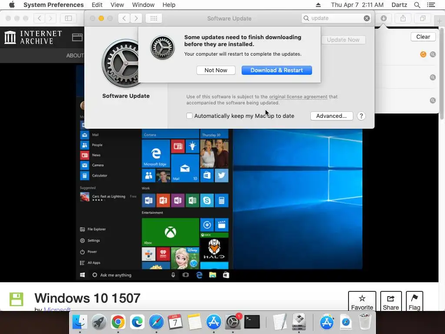Viewport: 445px width, 334px height.
Task: Click green floppy software icon by title
Action: (x=16, y=299)
